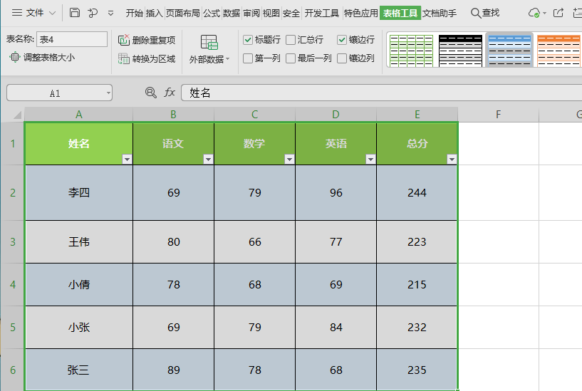Screen dimensions: 582x391
Task: Click the share icon at top right
Action: pyautogui.click(x=558, y=13)
